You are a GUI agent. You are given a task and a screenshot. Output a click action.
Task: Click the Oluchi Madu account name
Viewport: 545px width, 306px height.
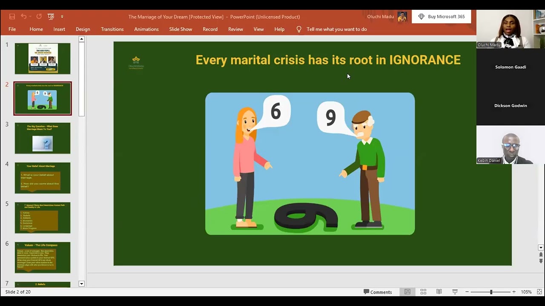pos(380,17)
